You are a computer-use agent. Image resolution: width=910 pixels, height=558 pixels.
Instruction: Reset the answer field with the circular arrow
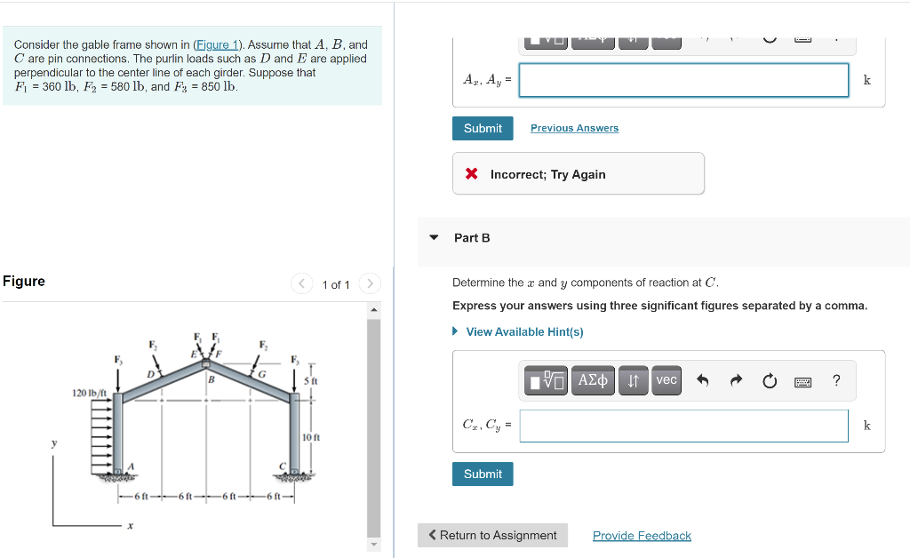769,379
